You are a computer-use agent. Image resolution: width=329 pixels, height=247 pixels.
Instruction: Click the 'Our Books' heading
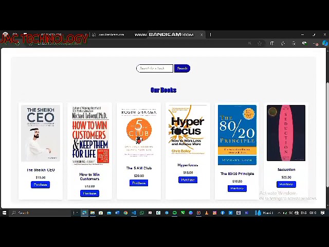coord(163,90)
